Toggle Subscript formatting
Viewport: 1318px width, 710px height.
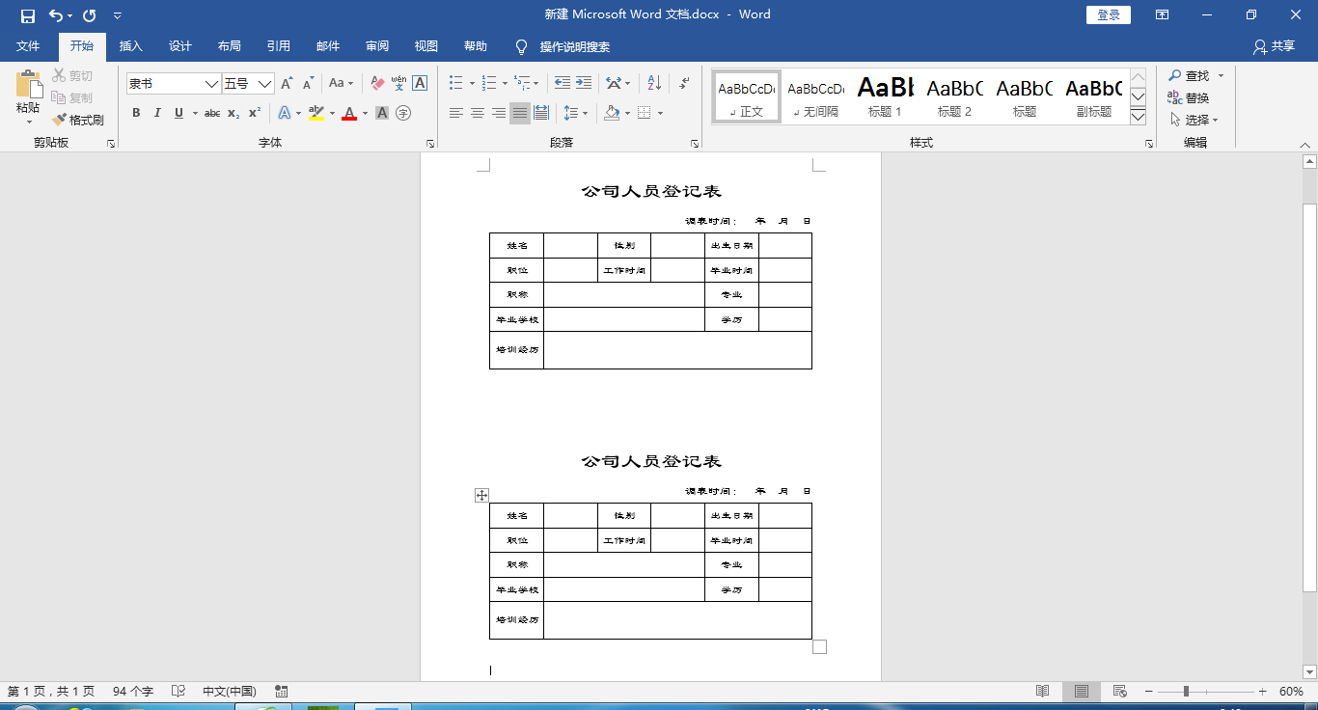point(233,113)
